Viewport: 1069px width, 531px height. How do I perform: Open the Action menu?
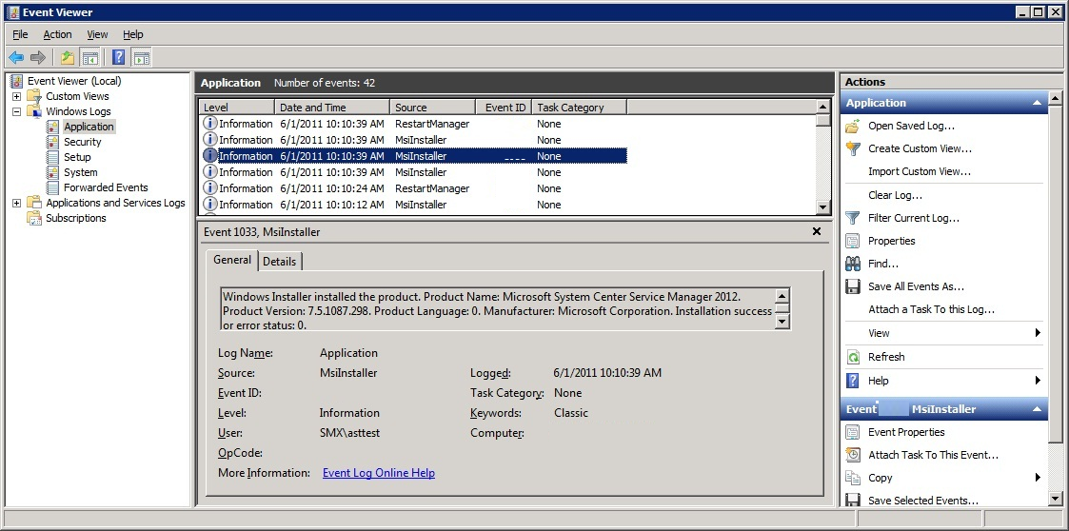57,34
